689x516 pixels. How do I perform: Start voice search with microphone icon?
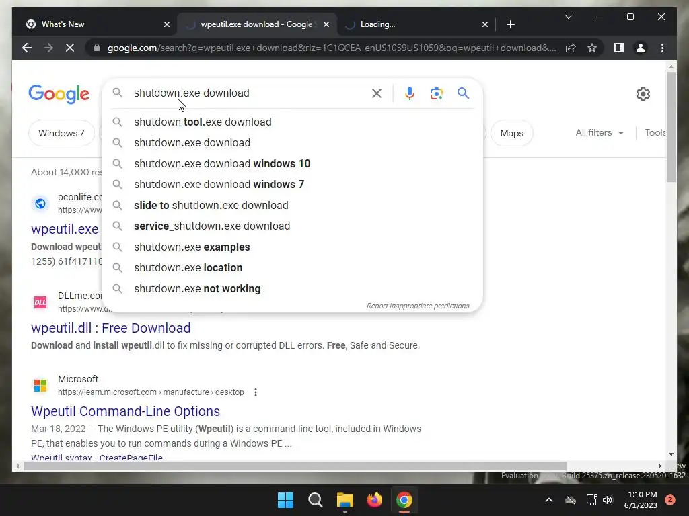[410, 93]
